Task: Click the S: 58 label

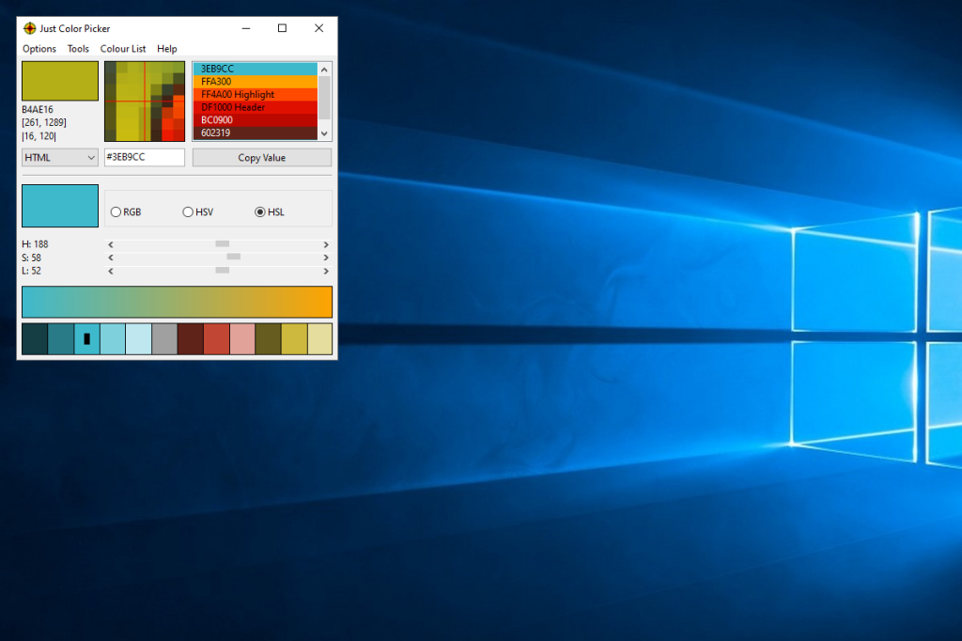Action: (x=31, y=258)
